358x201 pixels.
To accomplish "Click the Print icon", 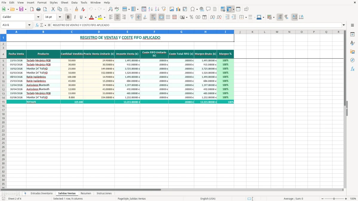I will (38, 9).
